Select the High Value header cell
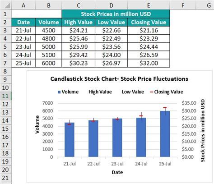Screen dimensions: 214x184 coord(79,22)
